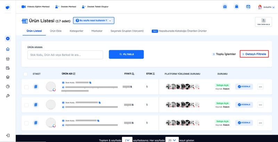Open the page number dropdown in footer
The image size is (278, 142).
pyautogui.click(x=127, y=140)
